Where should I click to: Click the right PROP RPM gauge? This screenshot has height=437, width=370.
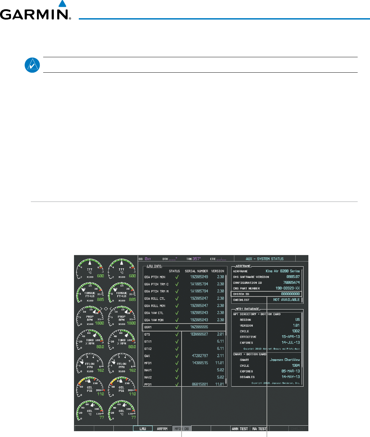pos(122,316)
